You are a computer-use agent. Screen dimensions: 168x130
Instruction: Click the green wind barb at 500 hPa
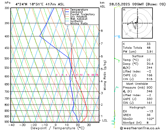click(x=116, y=58)
